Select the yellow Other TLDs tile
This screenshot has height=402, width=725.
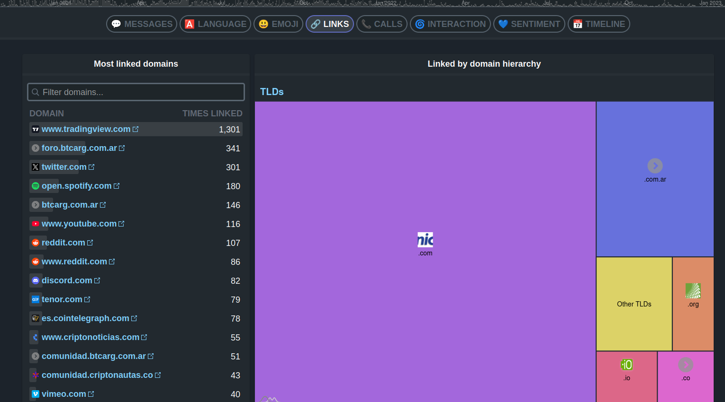click(x=634, y=304)
